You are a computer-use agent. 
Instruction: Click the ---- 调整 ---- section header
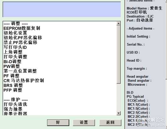tap(16, 23)
